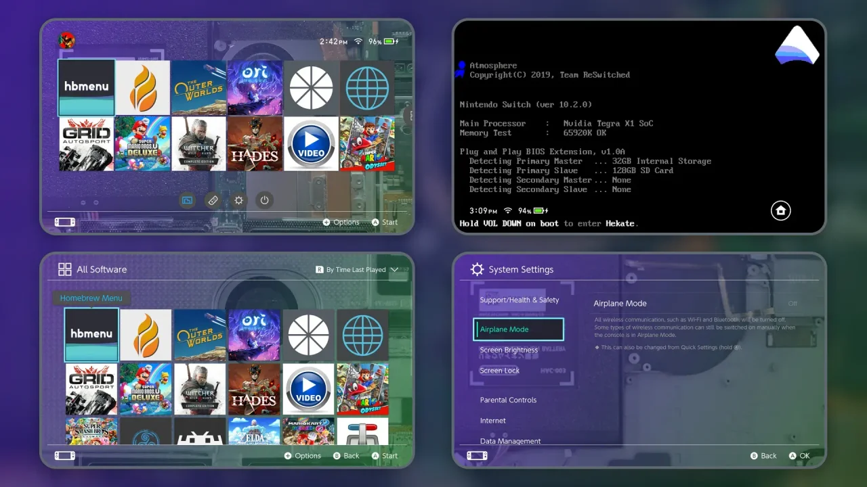Open Screen Brightness settings
Viewport: 867px width, 487px height.
(x=509, y=350)
